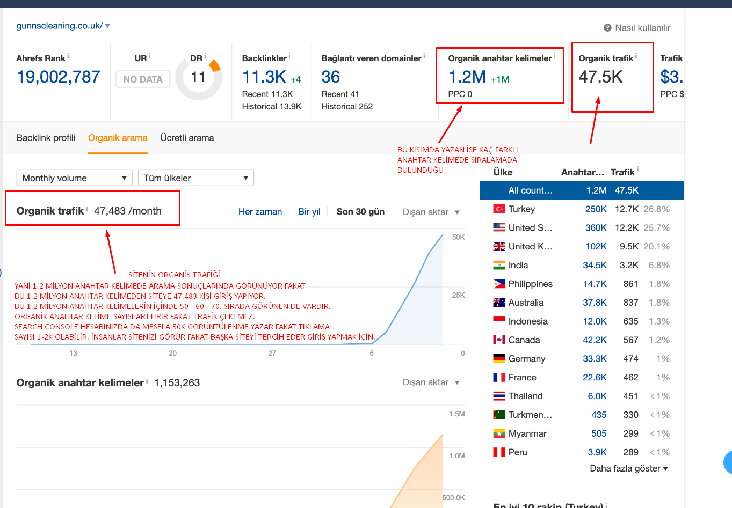Viewport: 732px width, 508px height.
Task: Click the Trafik column info icon in country table
Action: (637, 169)
